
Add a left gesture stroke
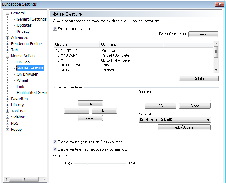point(76,110)
